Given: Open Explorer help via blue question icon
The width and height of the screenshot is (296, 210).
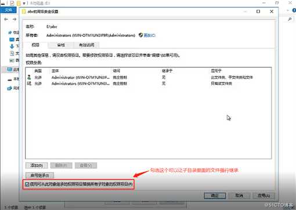Looking at the screenshot, I should point(294,10).
